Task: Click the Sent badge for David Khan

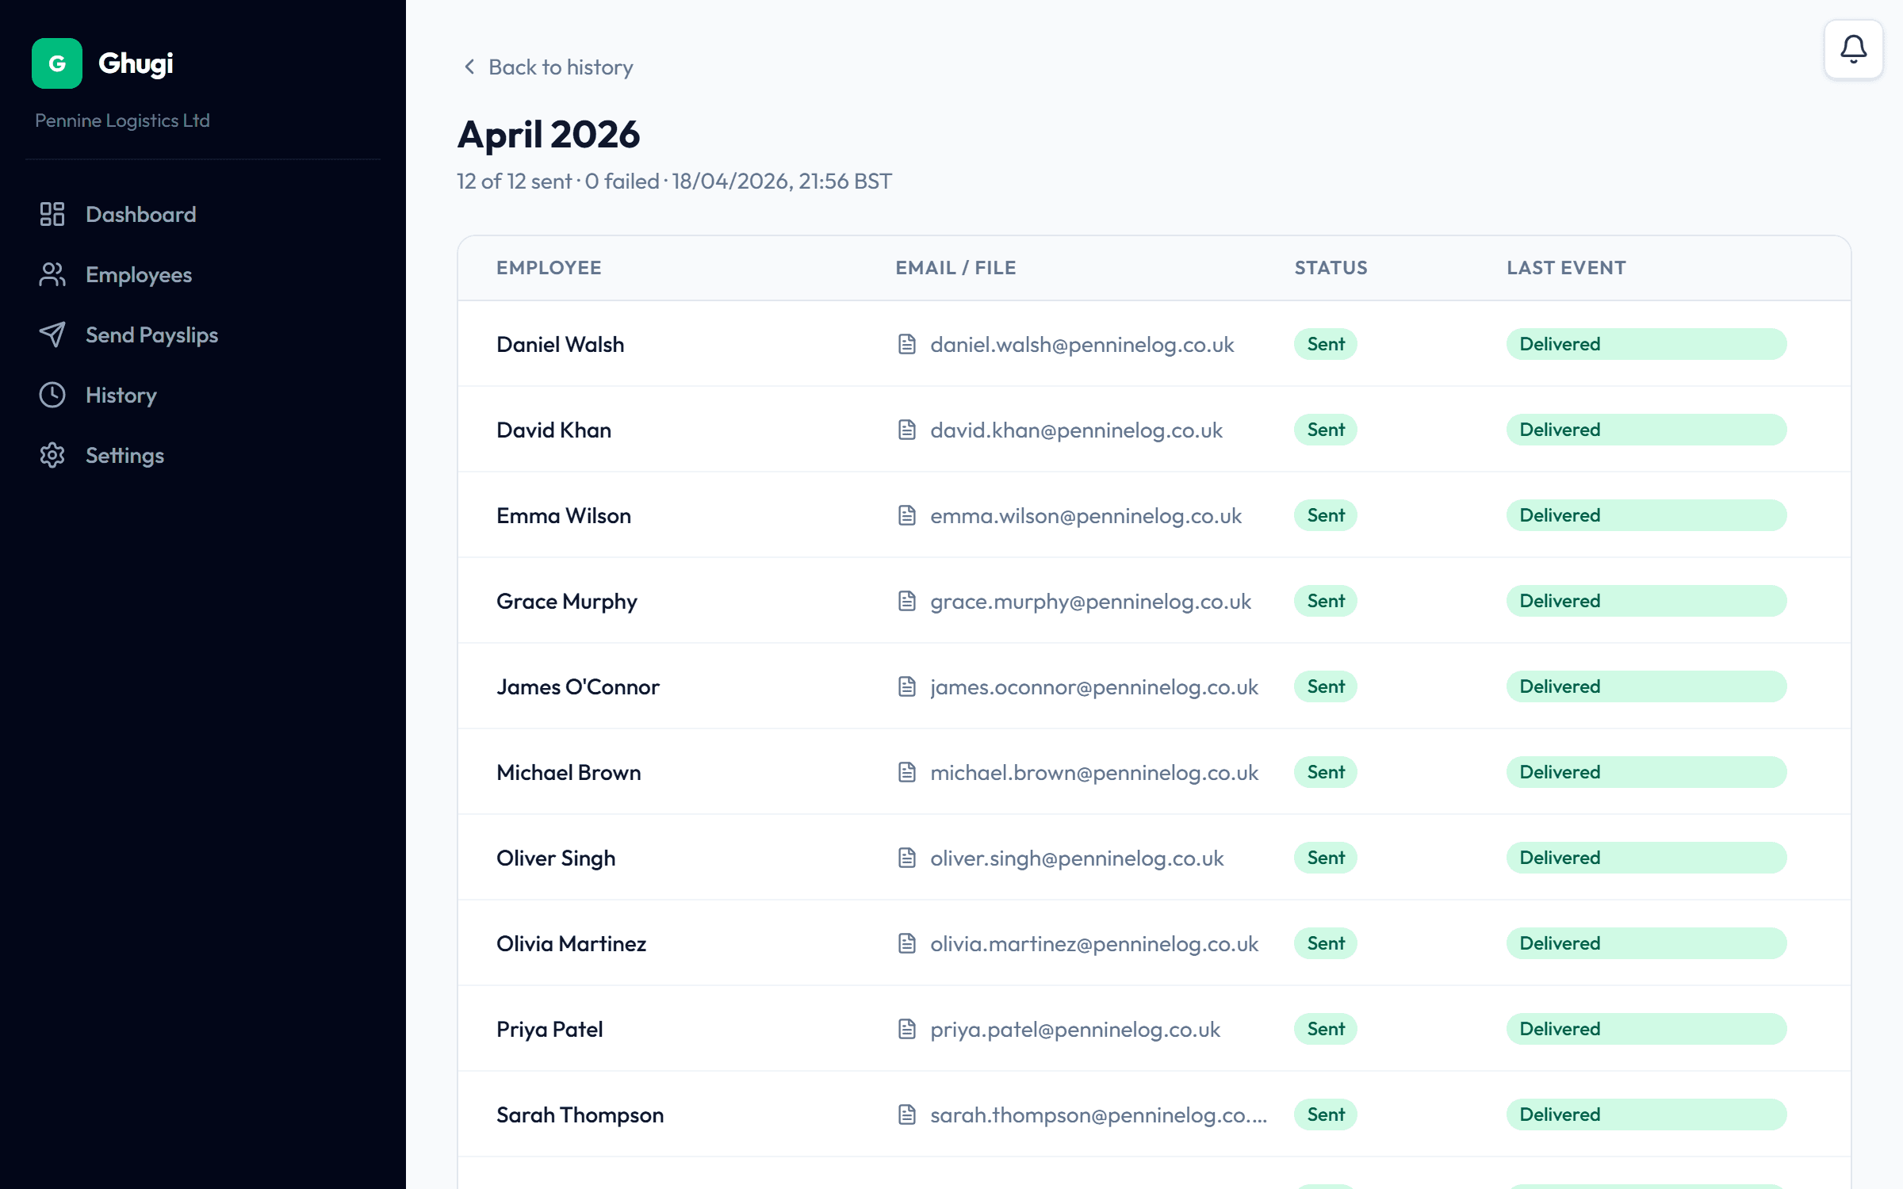Action: [x=1325, y=430]
